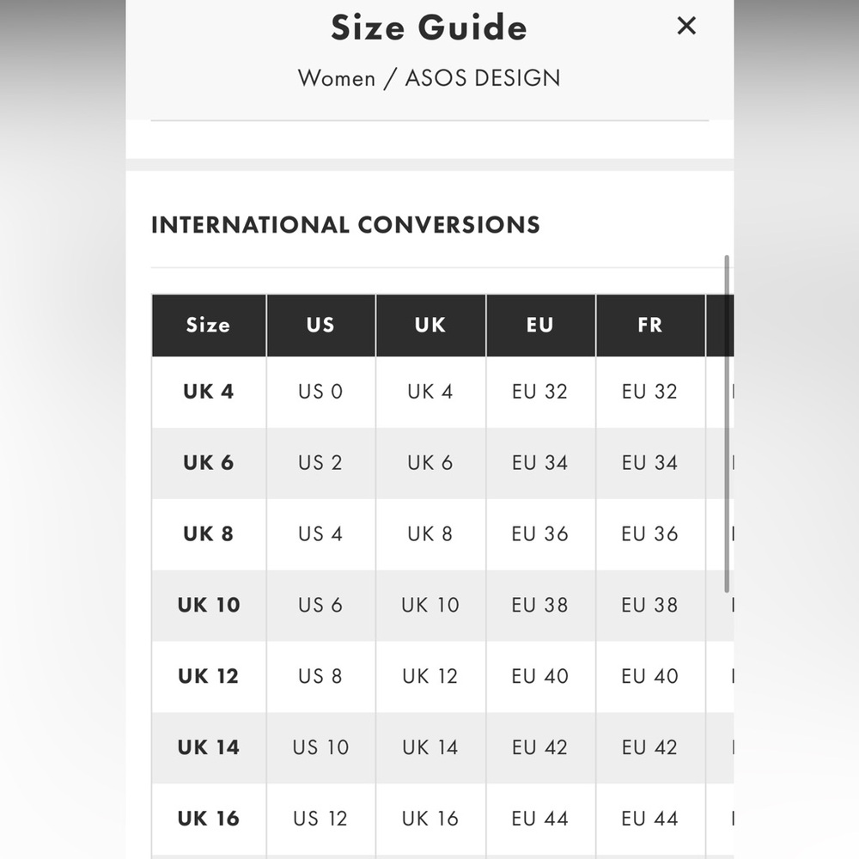
Task: Click the Size Guide title
Action: click(x=429, y=27)
